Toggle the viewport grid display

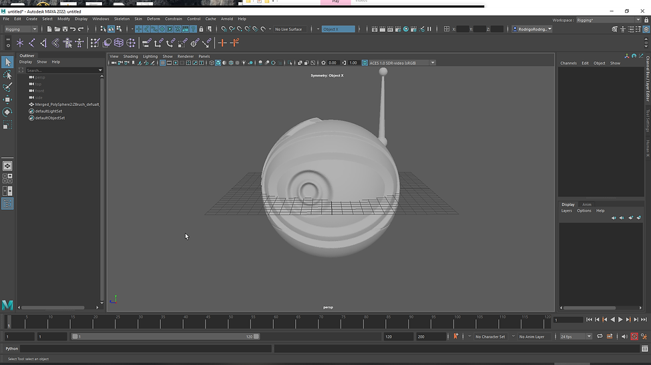coord(163,63)
